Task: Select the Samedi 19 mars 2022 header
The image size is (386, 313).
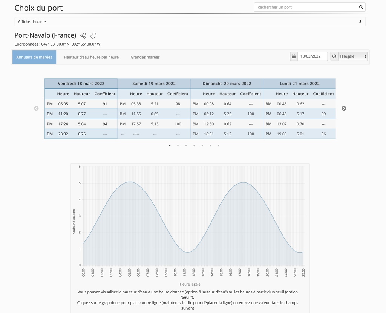Action: pos(154,84)
